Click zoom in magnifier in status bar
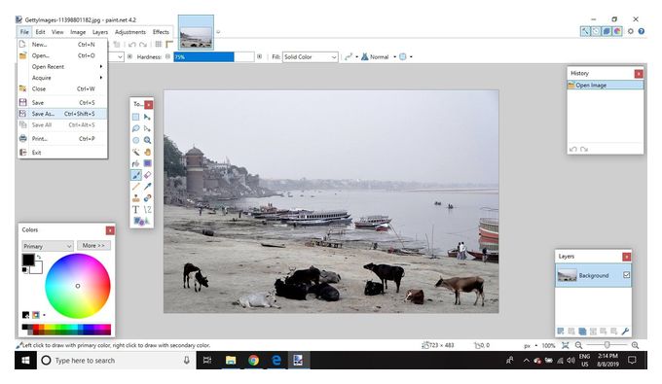This screenshot has width=662, height=384. click(635, 345)
